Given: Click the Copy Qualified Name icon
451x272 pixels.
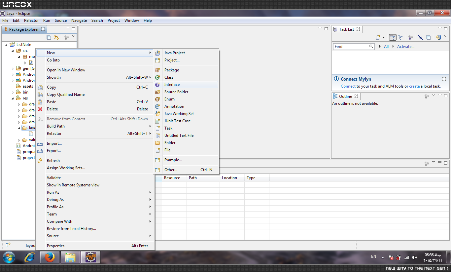Looking at the screenshot, I should 40,95.
